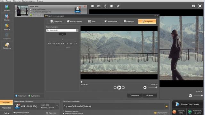This screenshot has height=115, width=205.
Task: Click the Конвертировать button
Action: [187, 104]
